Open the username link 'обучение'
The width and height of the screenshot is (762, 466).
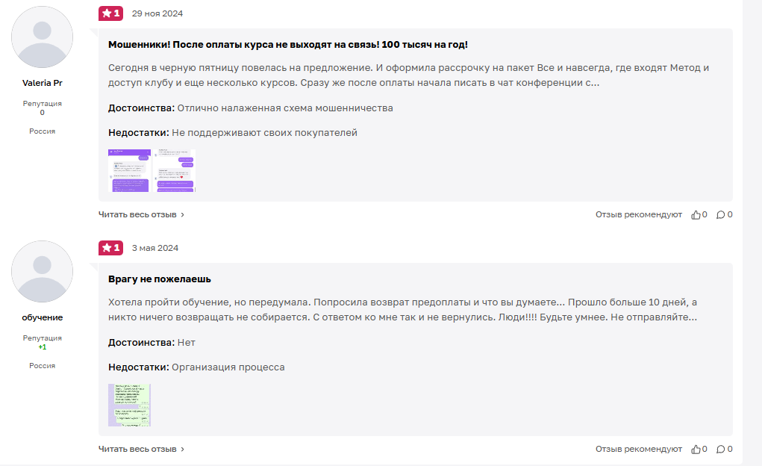click(43, 317)
